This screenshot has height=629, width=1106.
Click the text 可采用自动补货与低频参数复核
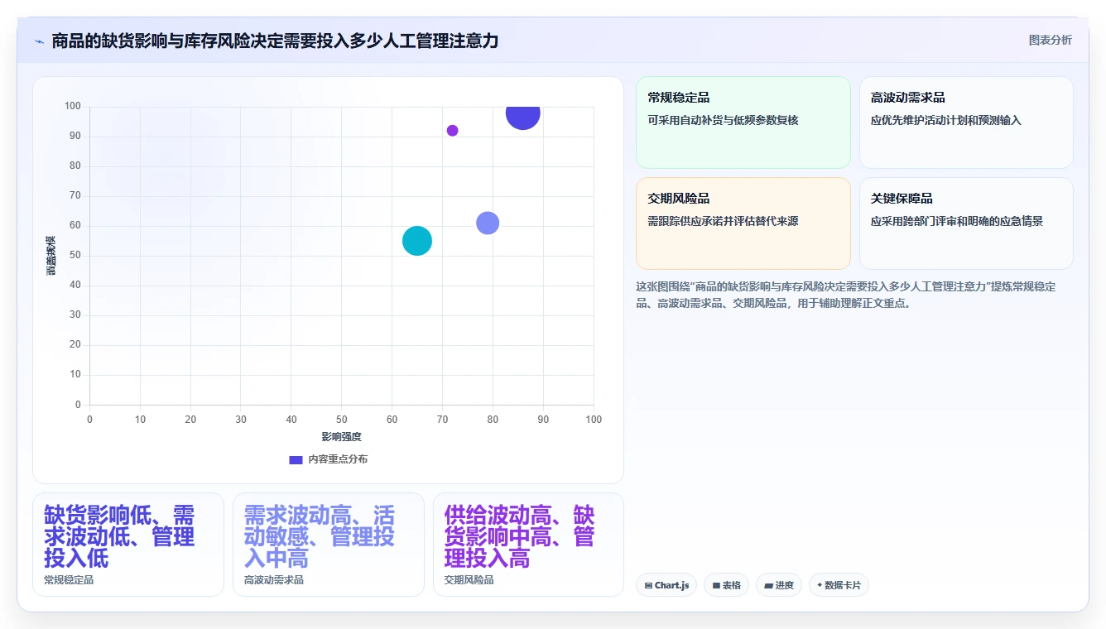(x=723, y=120)
